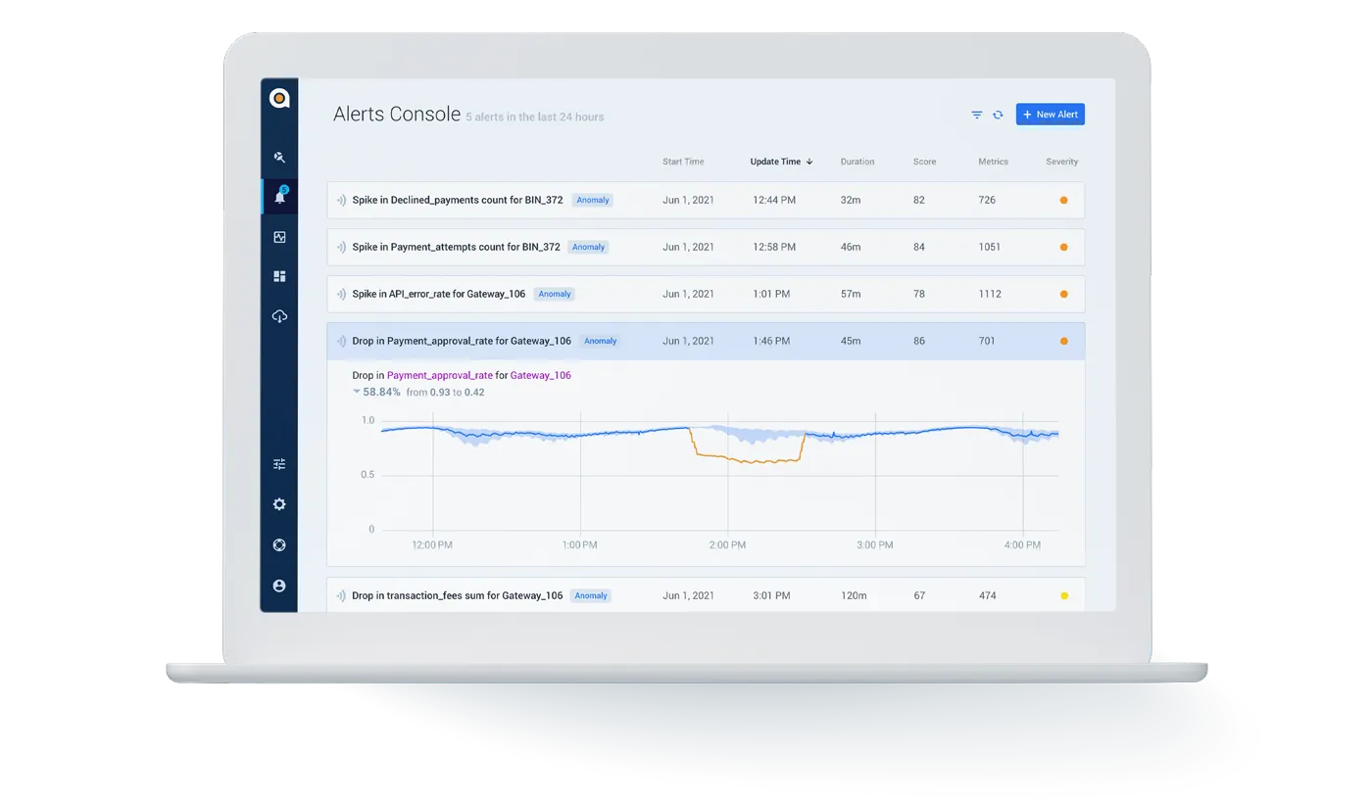Sort alerts by the Metrics column
1372x799 pixels.
993,162
